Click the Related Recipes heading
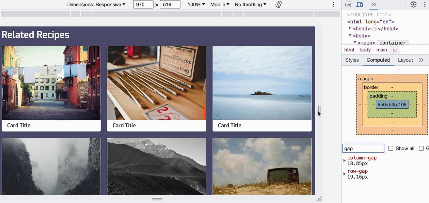The width and height of the screenshot is (429, 203). (36, 35)
